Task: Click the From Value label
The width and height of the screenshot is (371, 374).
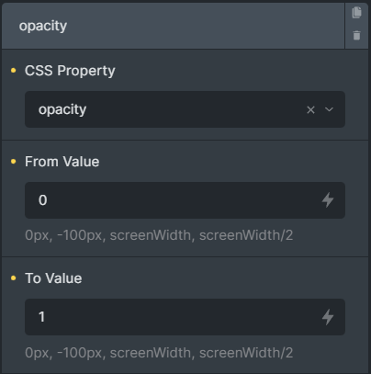Action: pyautogui.click(x=62, y=162)
